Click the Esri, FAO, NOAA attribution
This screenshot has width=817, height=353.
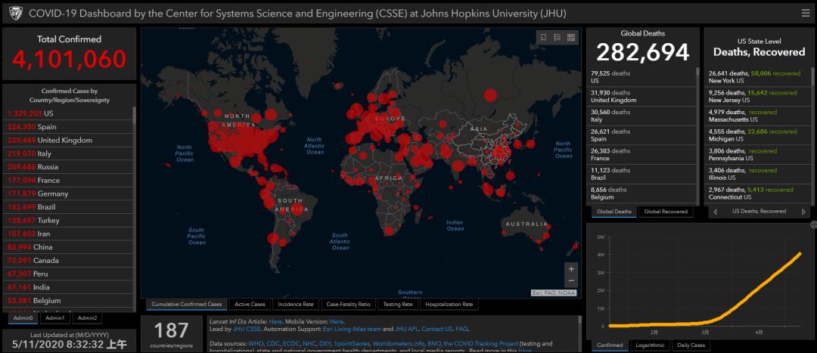point(555,293)
